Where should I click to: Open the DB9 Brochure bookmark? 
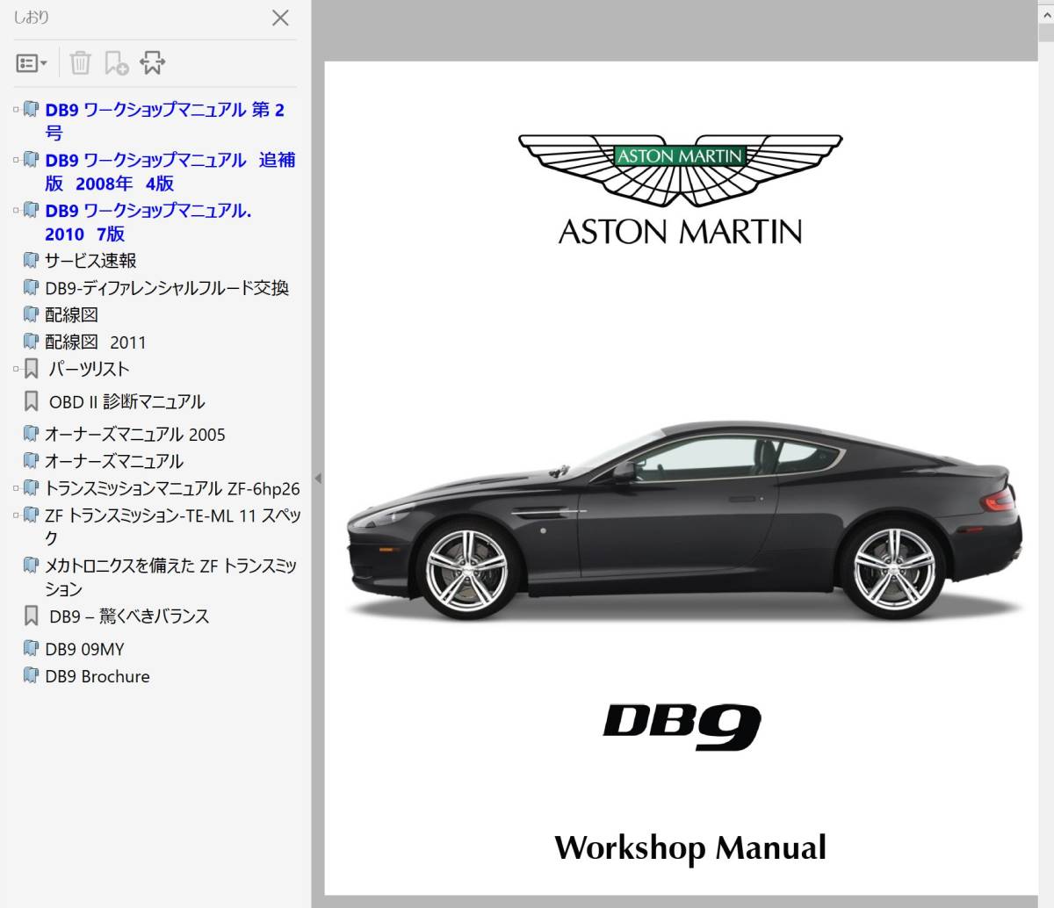[x=97, y=677]
